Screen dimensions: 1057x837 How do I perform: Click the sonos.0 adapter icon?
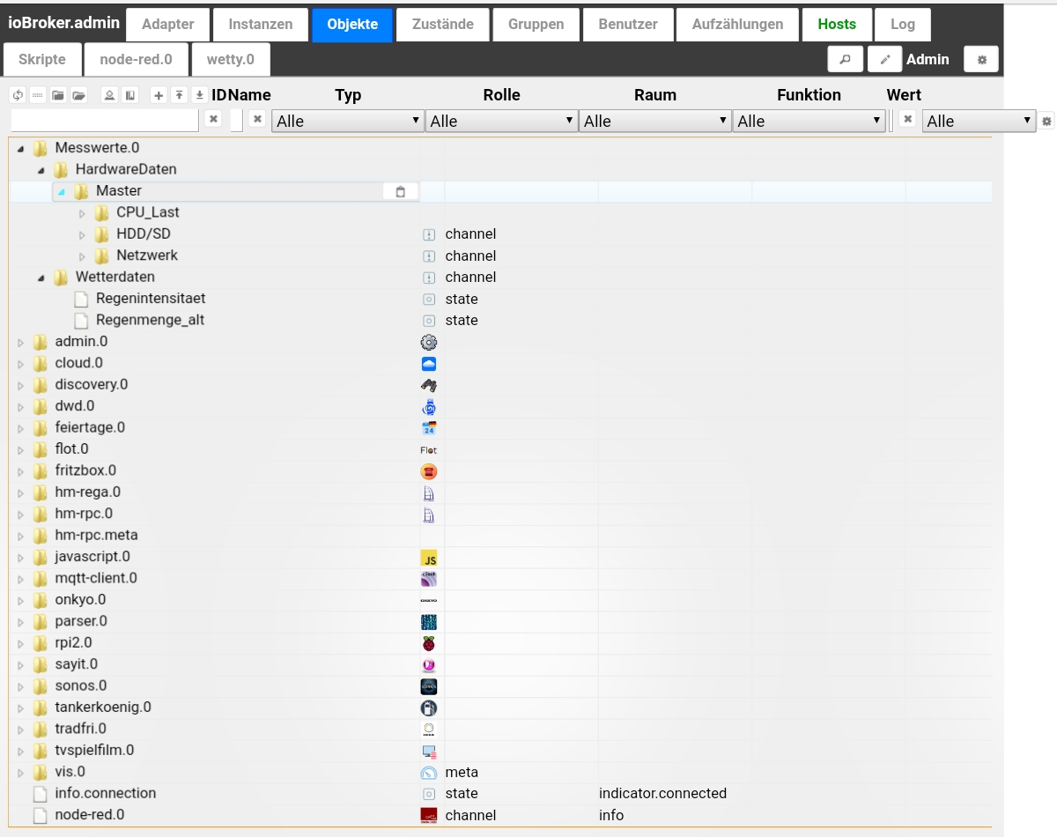coord(429,686)
